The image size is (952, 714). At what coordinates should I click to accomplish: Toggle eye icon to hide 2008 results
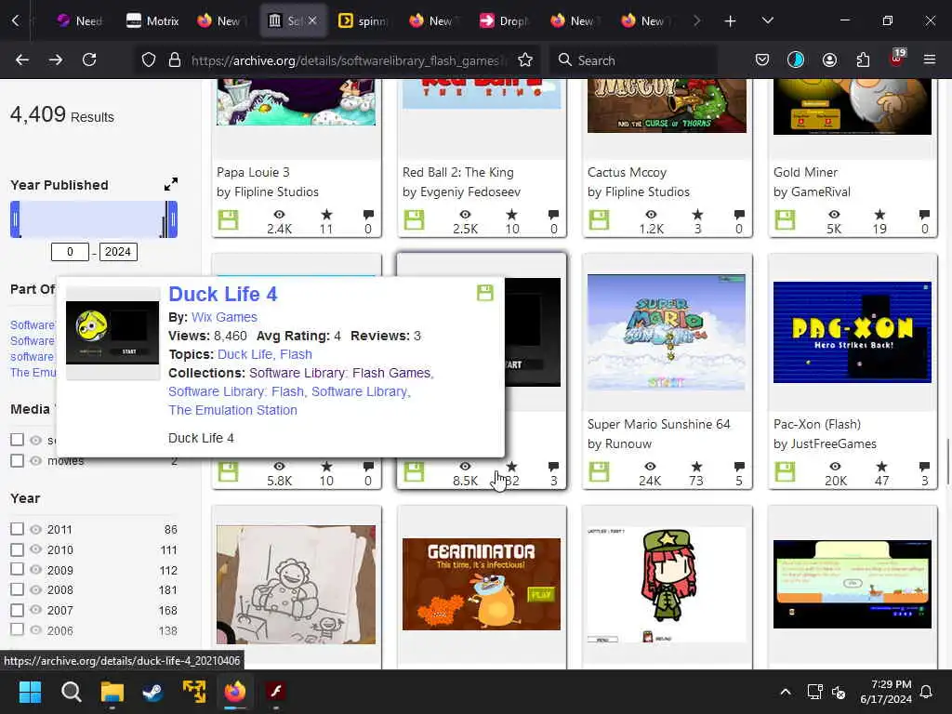(36, 589)
